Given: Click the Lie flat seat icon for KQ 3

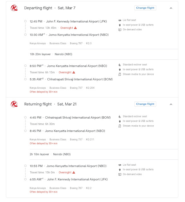Looking at the screenshot, I should point(120,20).
